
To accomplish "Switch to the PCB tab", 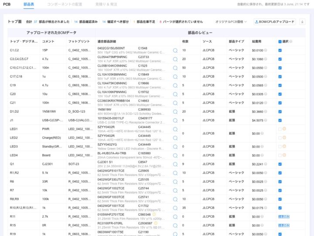I will (x=7, y=3).
